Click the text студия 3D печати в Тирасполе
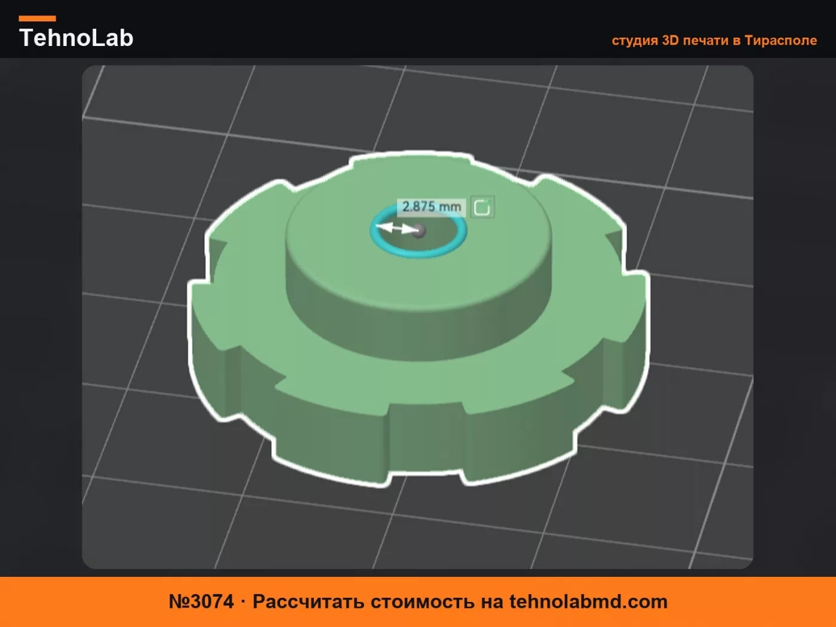Viewport: 836px width, 627px height. point(714,40)
